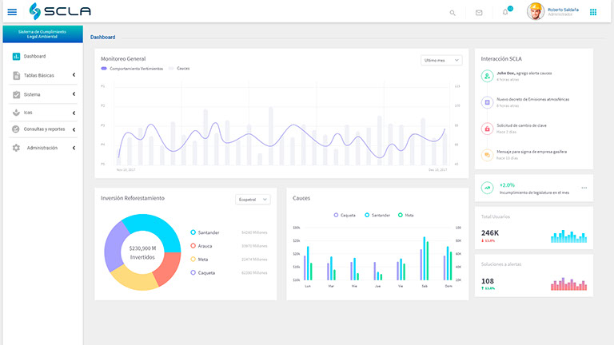Open the apps grid icon
The height and width of the screenshot is (345, 614).
(593, 12)
